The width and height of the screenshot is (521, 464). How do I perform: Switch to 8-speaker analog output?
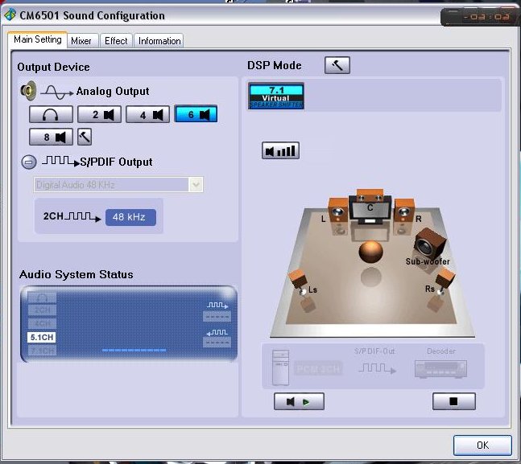coord(51,137)
